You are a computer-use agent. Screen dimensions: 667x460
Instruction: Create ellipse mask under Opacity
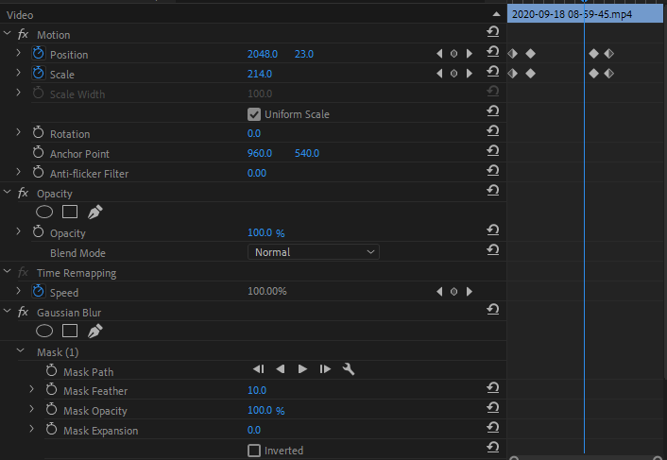(x=44, y=212)
